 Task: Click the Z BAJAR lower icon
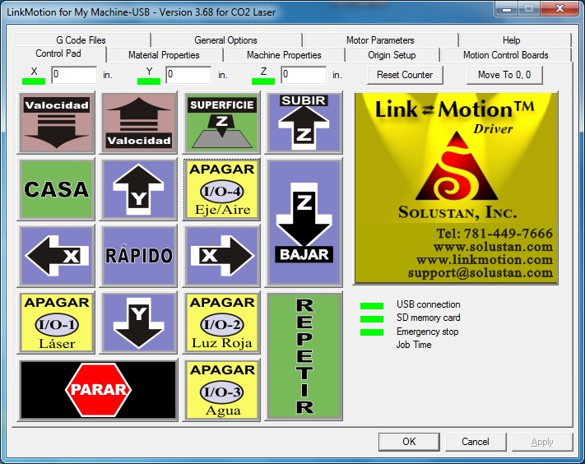coord(304,222)
